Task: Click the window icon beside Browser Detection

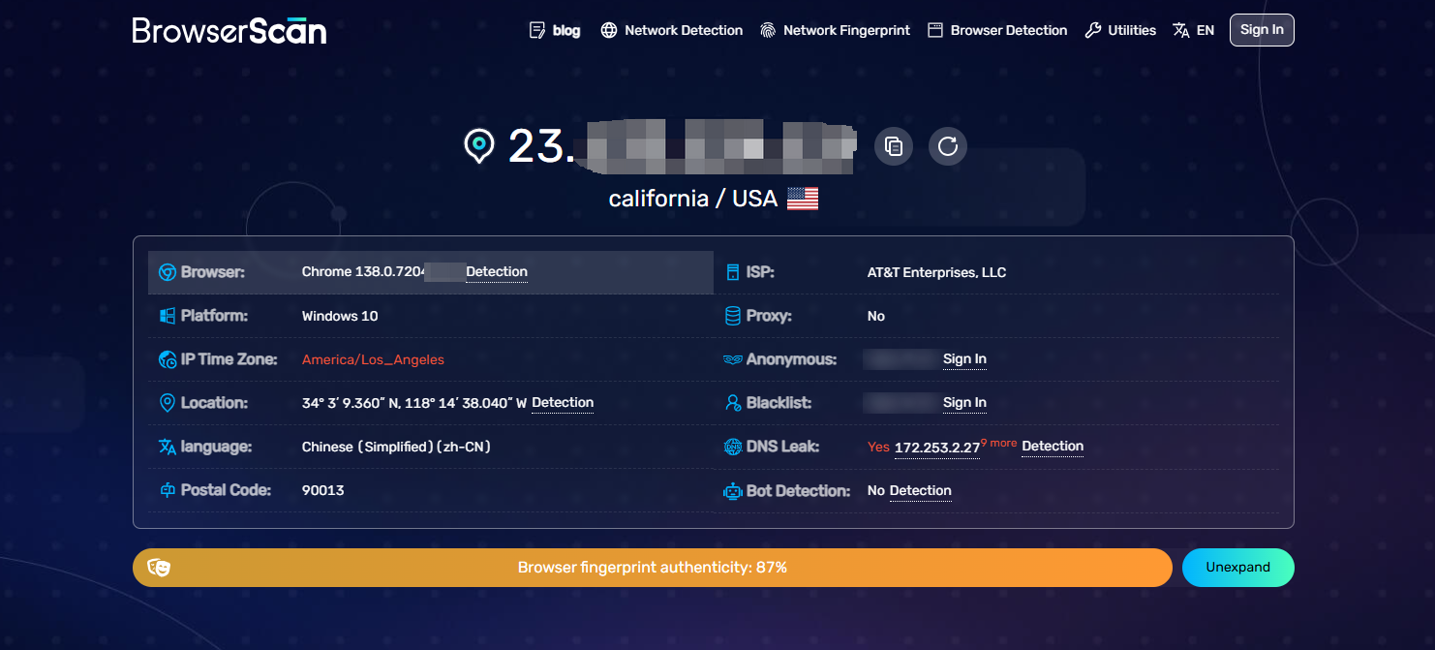Action: [935, 30]
